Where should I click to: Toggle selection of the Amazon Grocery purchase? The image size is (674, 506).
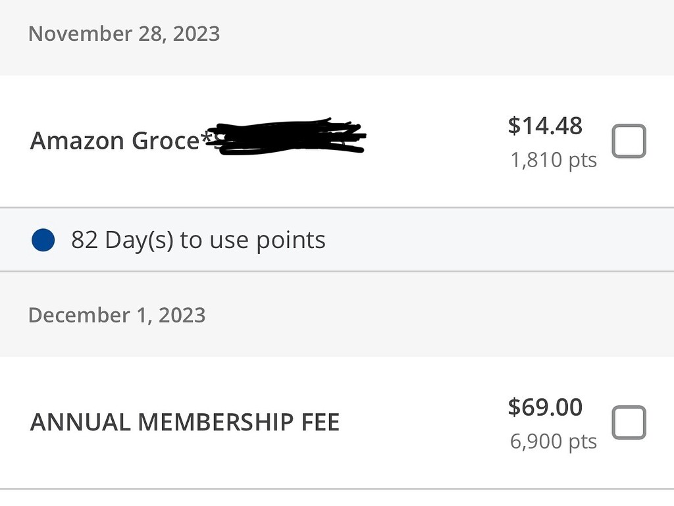tap(629, 140)
